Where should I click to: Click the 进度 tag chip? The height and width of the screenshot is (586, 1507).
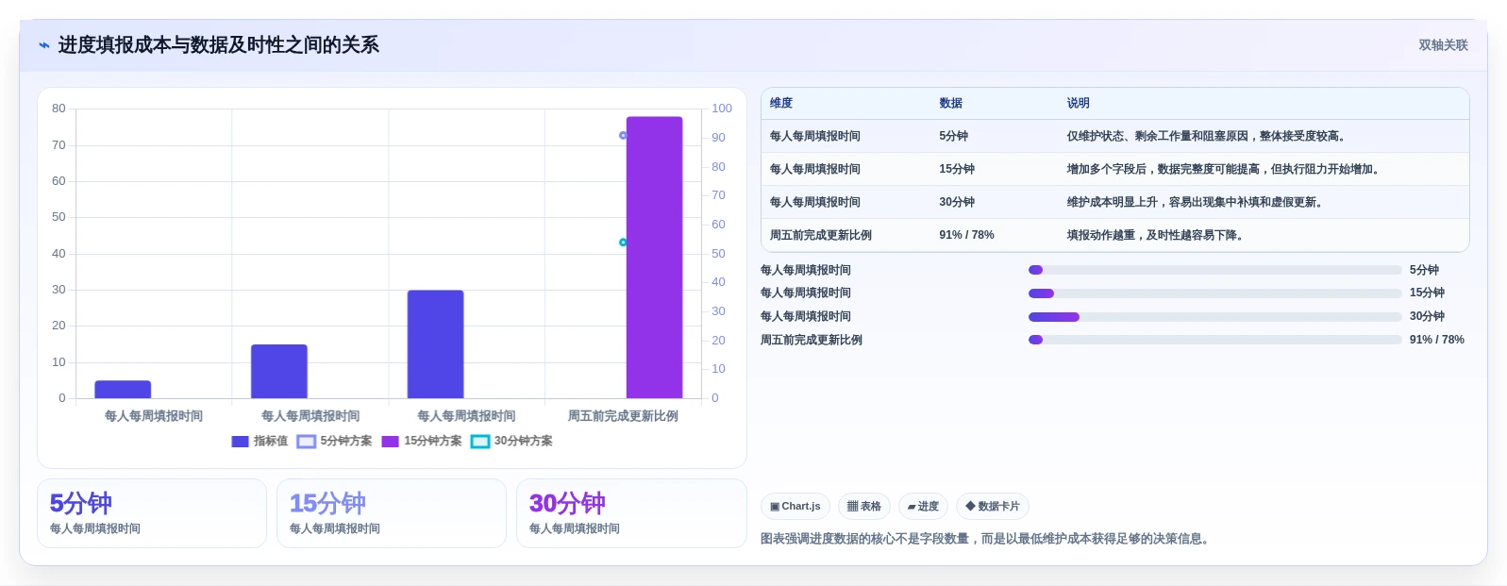click(x=923, y=507)
